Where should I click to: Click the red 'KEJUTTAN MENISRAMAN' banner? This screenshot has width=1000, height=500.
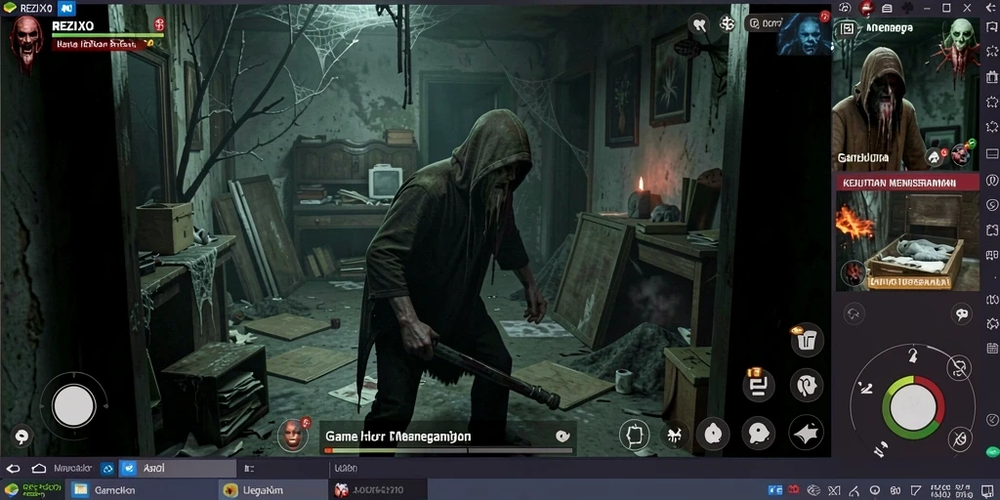pos(906,183)
